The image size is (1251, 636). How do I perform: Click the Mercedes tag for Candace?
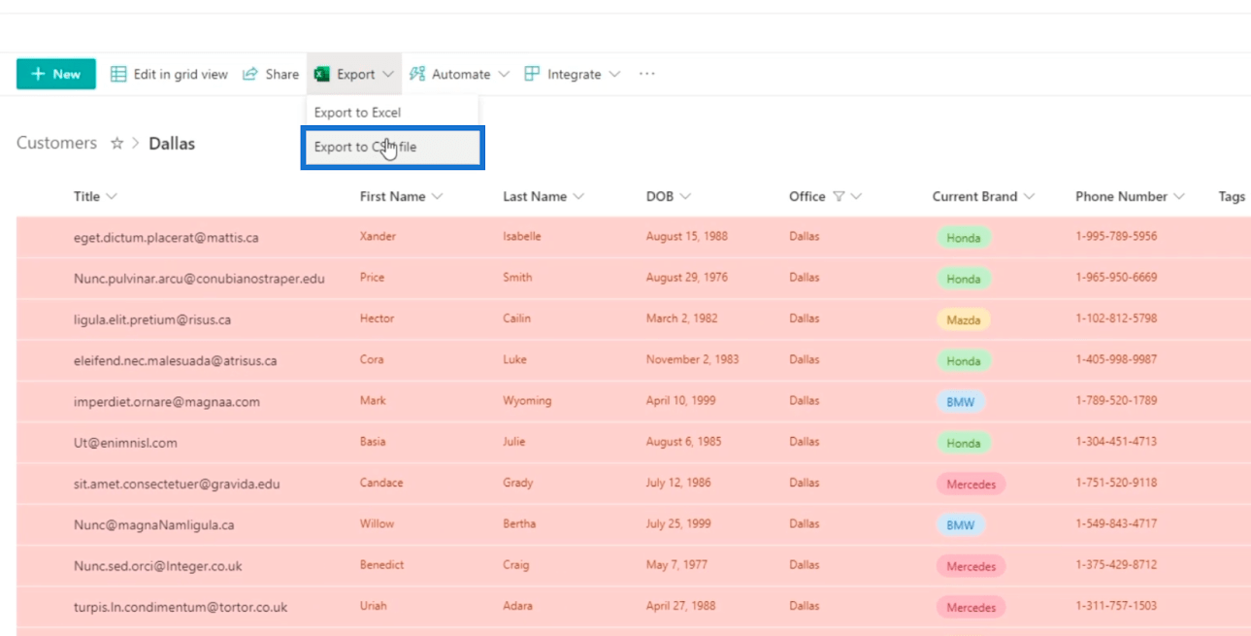(x=971, y=484)
